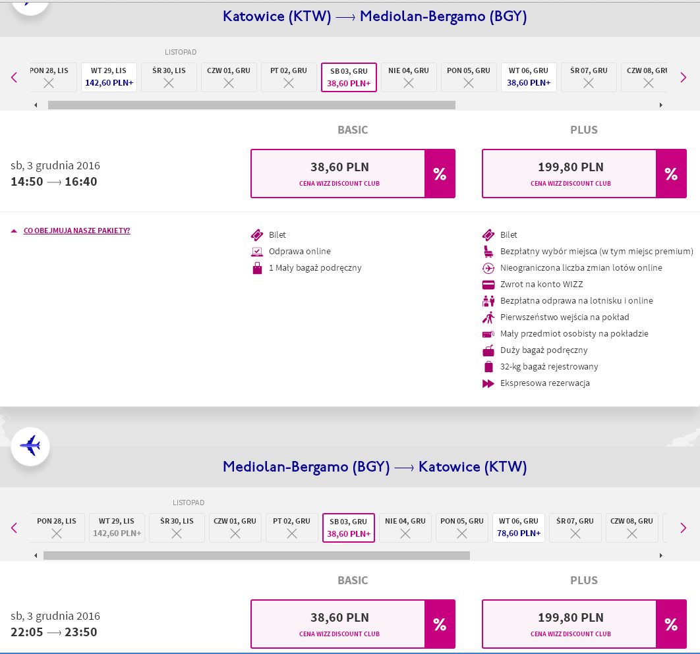Viewport: 700px width, 654px height.
Task: Click the express booking fast-forward icon
Action: 488,384
